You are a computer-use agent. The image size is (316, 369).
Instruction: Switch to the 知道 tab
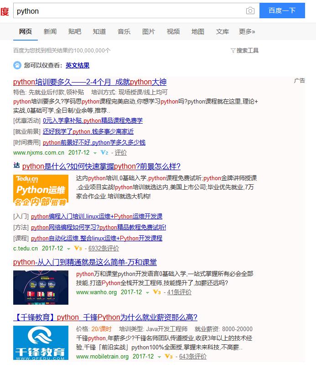(99, 31)
